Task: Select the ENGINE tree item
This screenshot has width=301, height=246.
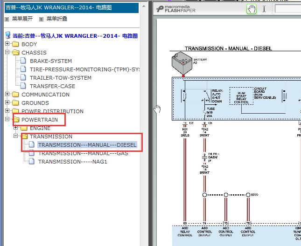Action: point(40,128)
